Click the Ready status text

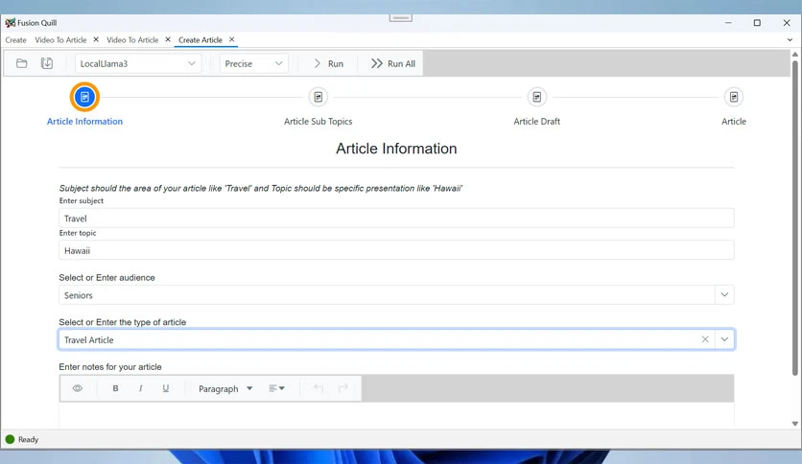tap(28, 439)
